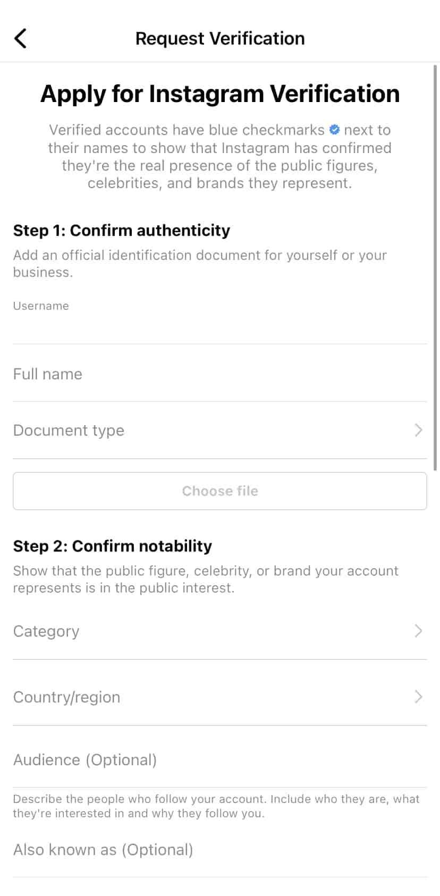Viewport: 440px width, 896px height.
Task: Tap the Step 2: Confirm notability heading
Action: pyautogui.click(x=113, y=546)
